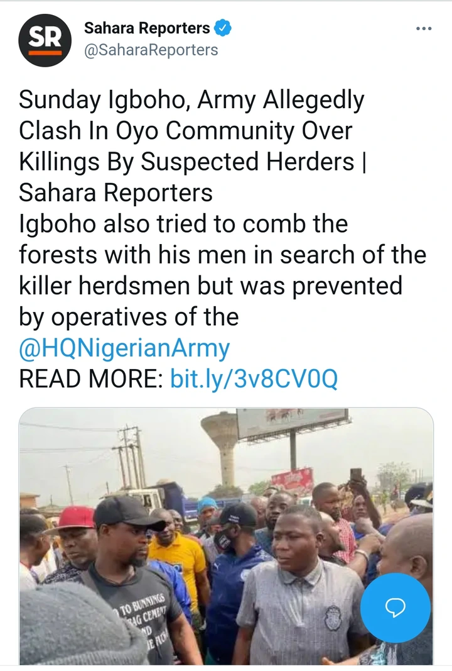This screenshot has width=452, height=671.
Task: Open the @HQNigerianArmy mention
Action: click(124, 348)
